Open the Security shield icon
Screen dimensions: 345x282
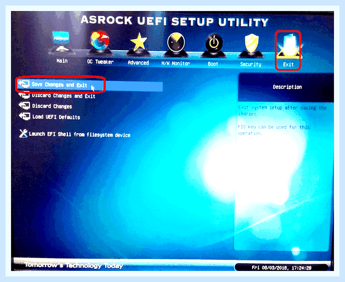(x=251, y=45)
